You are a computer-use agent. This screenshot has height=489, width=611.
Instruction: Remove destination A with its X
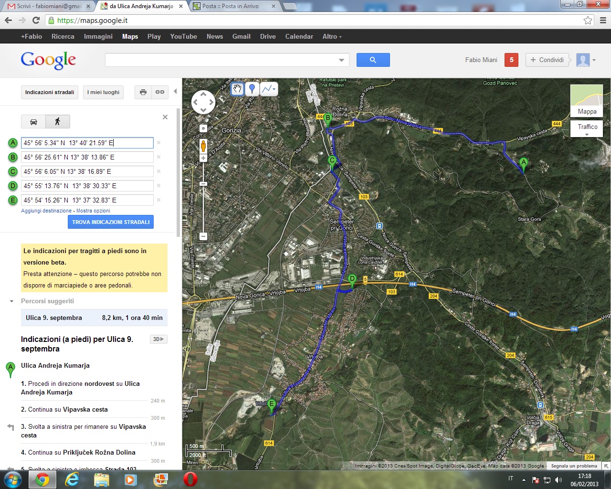coord(159,143)
